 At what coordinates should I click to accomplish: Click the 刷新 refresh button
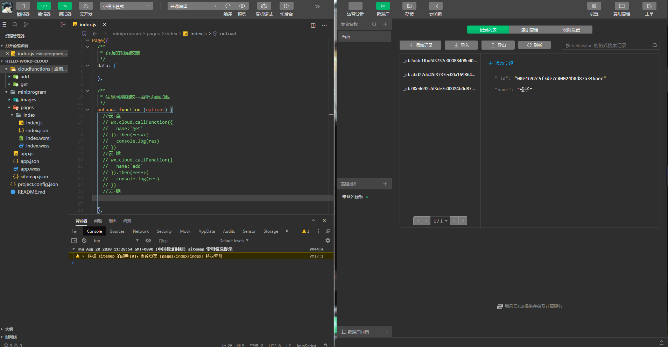tap(534, 45)
